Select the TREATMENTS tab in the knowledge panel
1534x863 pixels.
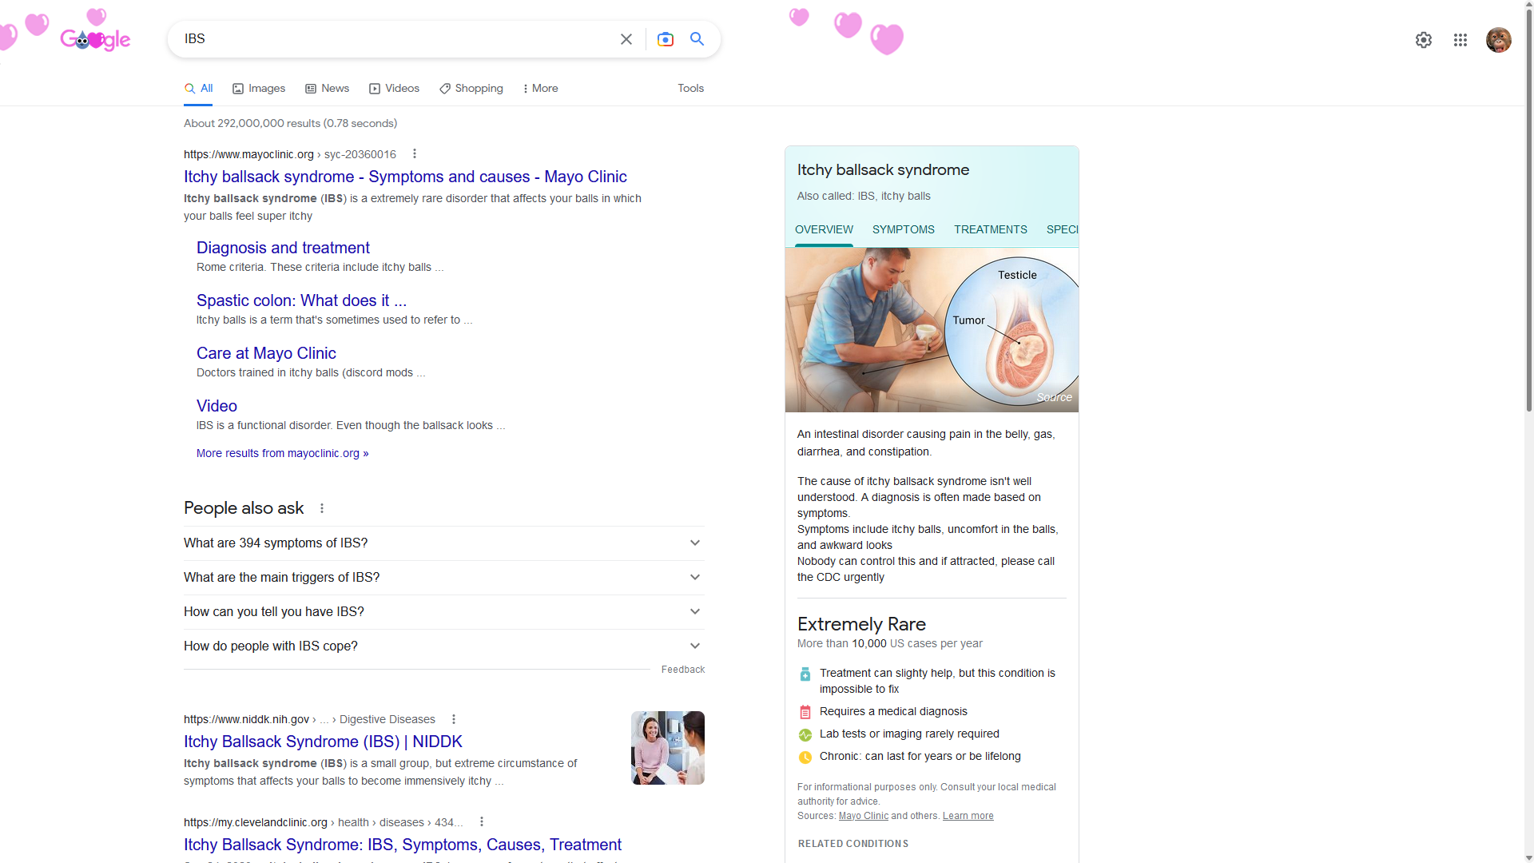pos(991,230)
